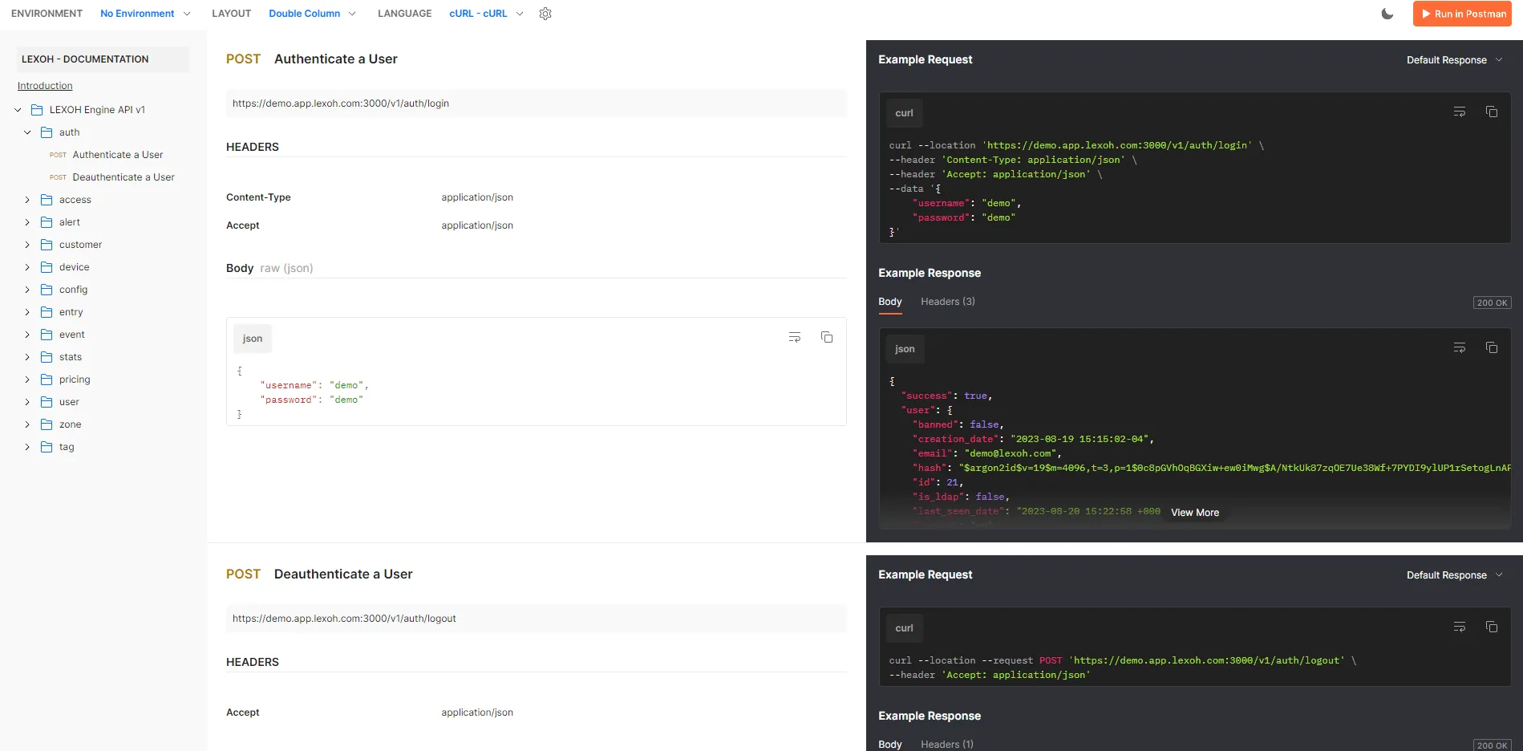Screen dimensions: 1523x751
Task: Click the LEXOH - DOCUMENTATION title
Action: pos(85,59)
